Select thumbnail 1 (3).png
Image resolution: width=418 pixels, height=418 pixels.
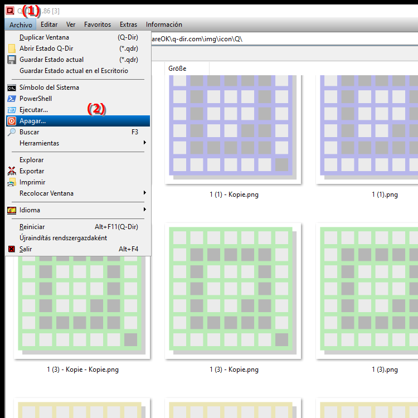point(367,291)
